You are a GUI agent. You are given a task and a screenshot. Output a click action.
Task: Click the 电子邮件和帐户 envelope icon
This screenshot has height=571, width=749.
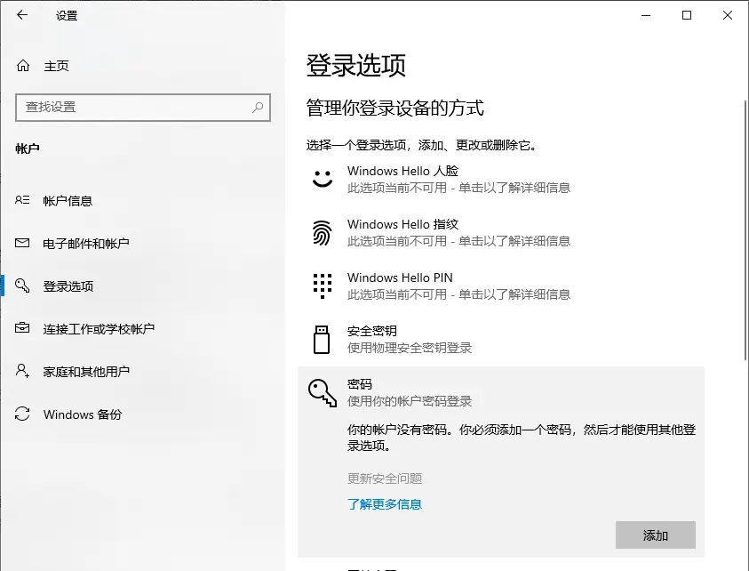point(22,243)
